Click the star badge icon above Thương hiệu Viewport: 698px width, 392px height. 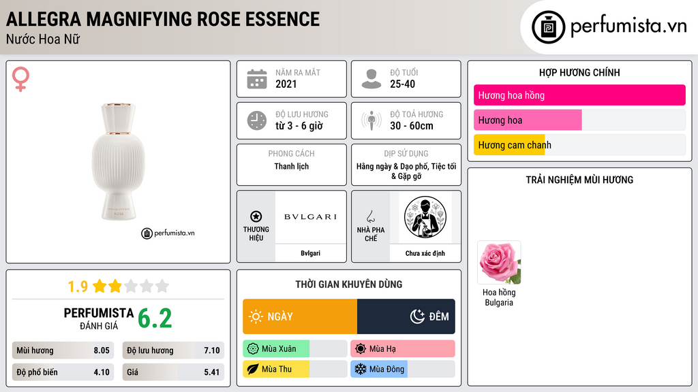(x=256, y=216)
